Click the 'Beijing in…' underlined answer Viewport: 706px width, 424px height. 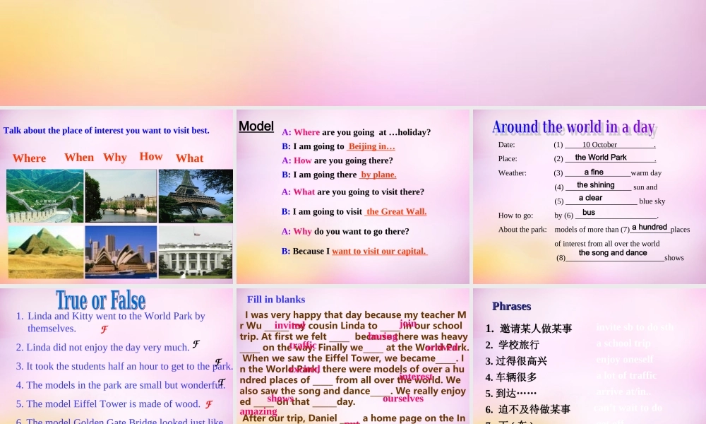point(371,146)
